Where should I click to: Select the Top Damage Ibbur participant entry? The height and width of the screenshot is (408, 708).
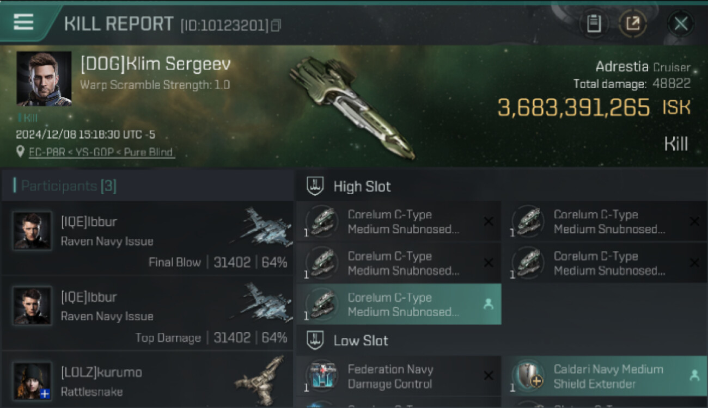(x=147, y=313)
